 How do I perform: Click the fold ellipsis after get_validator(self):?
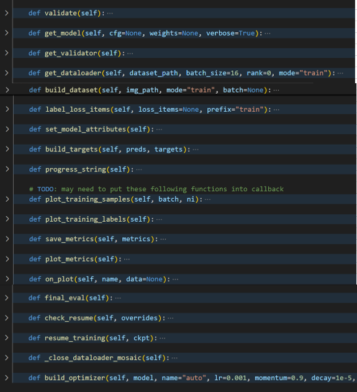pos(130,53)
